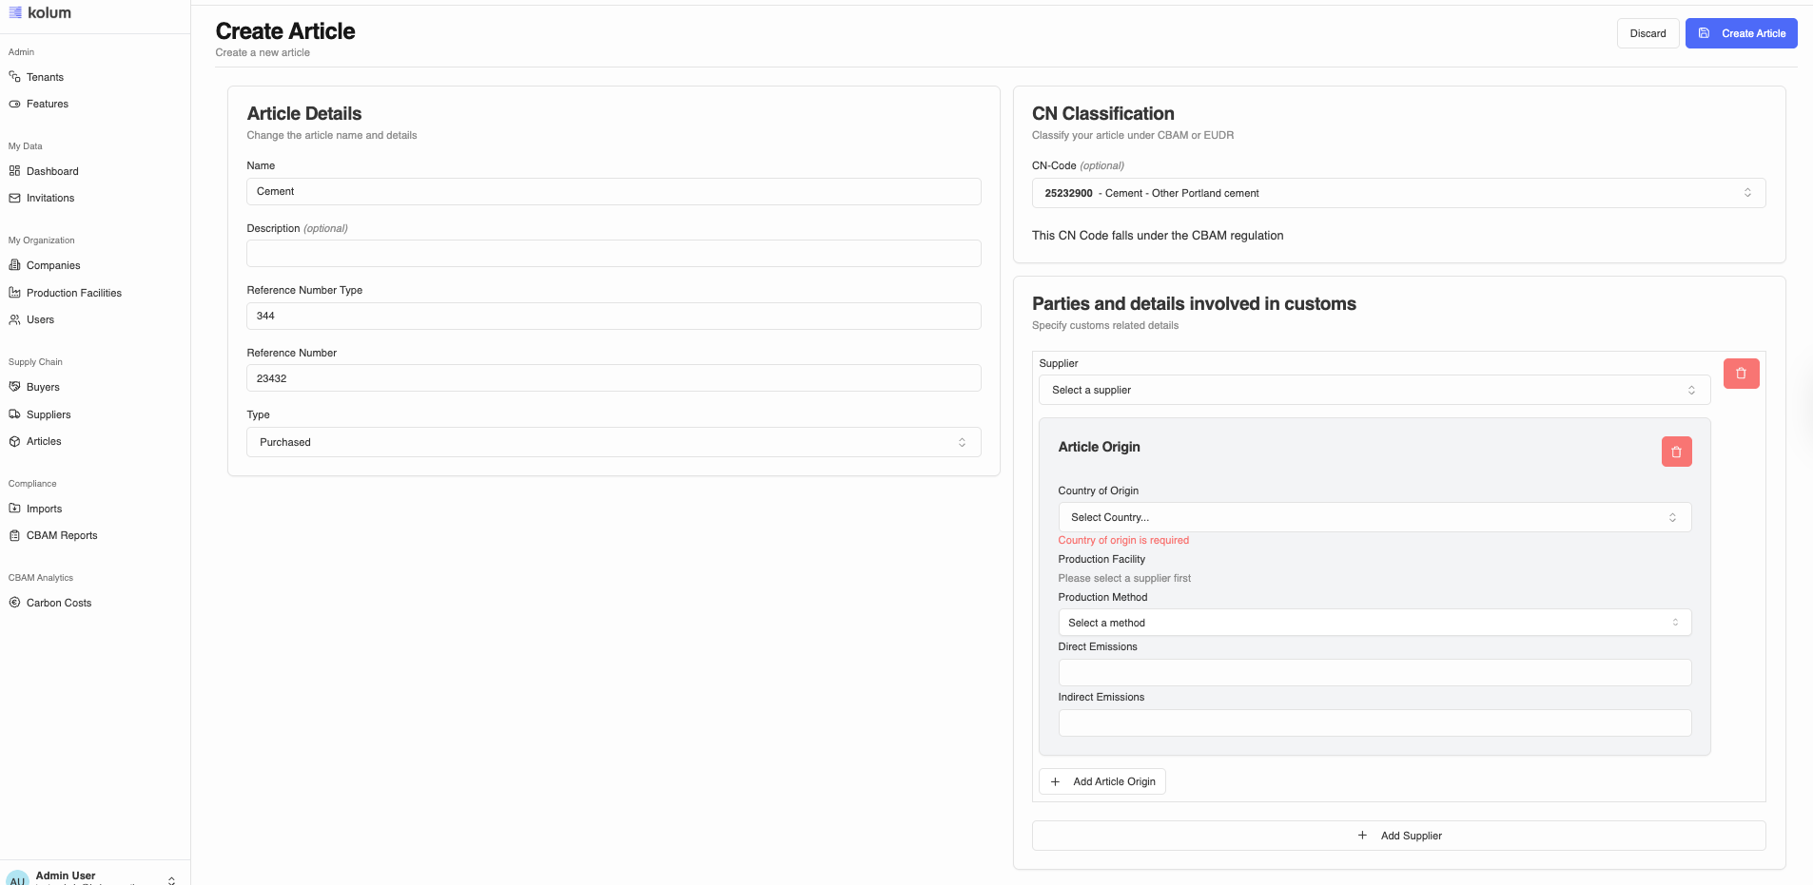Click the Discard button
Viewport: 1813px width, 885px height.
pyautogui.click(x=1647, y=33)
